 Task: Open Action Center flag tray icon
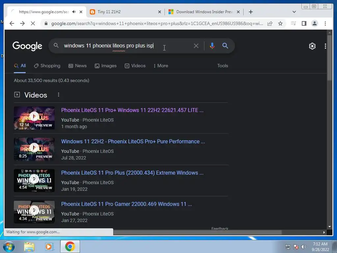[x=296, y=247]
